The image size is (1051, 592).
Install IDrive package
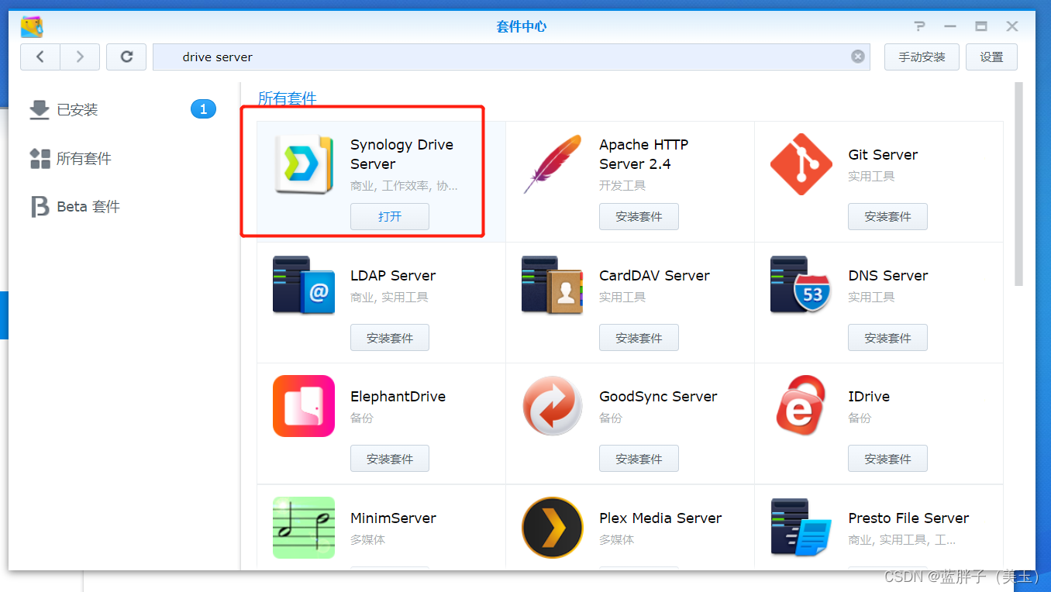tap(887, 459)
